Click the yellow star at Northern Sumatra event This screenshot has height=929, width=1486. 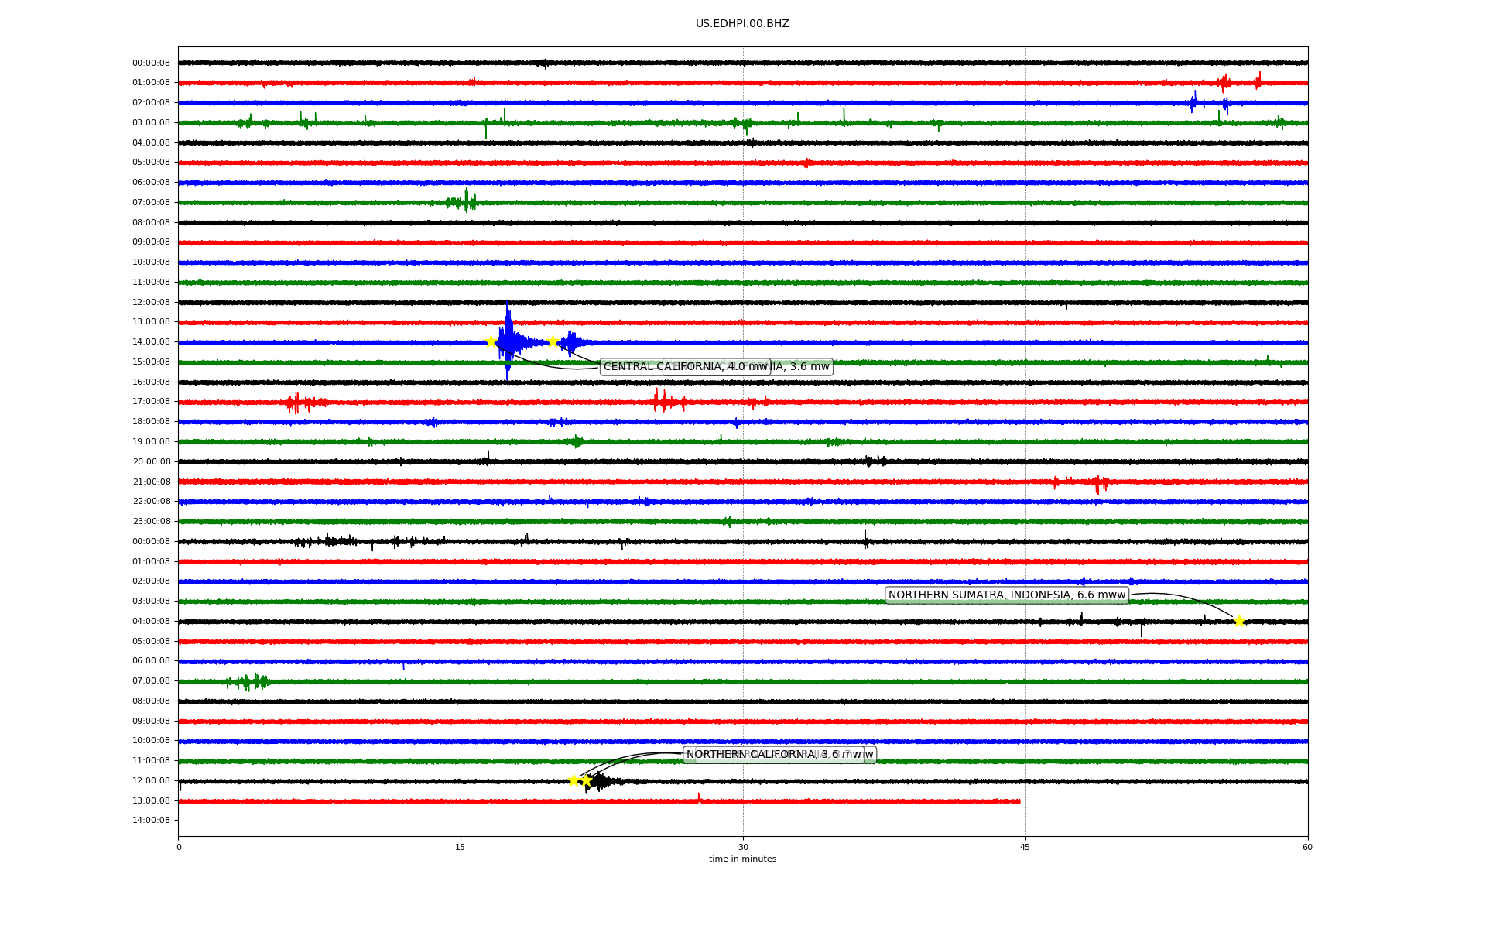tap(1239, 621)
